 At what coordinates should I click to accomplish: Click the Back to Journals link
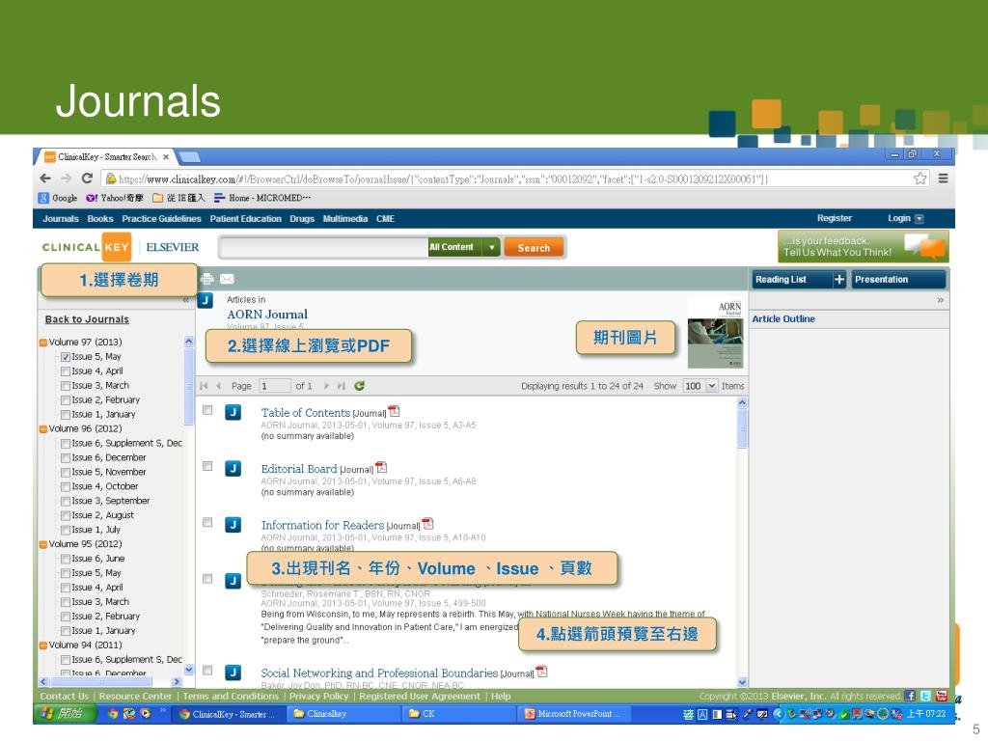pyautogui.click(x=87, y=319)
